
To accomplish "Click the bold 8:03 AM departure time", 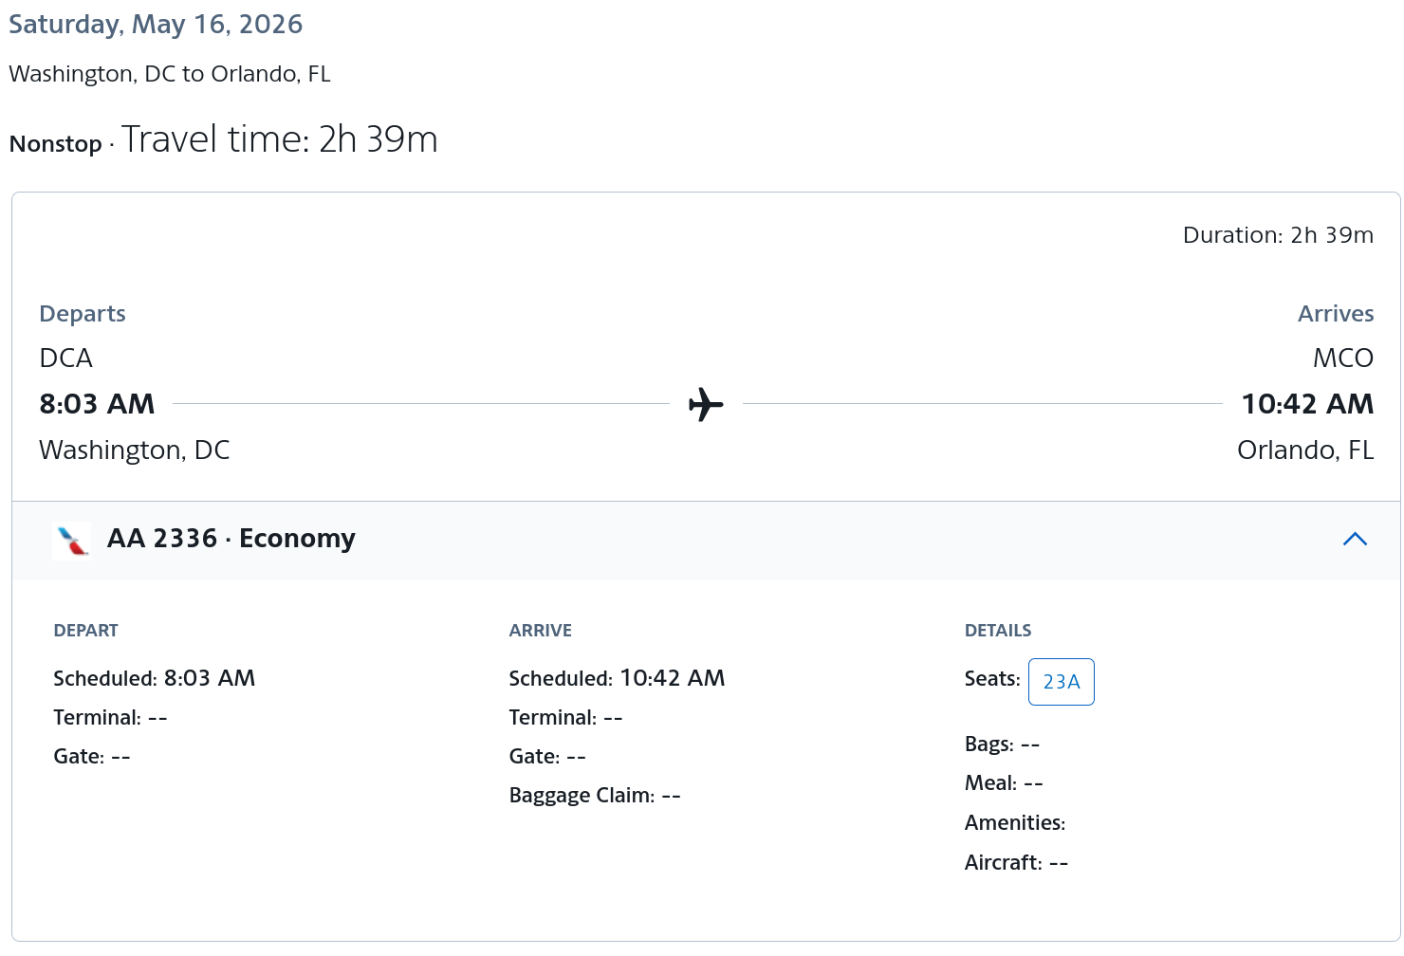I will [x=97, y=404].
